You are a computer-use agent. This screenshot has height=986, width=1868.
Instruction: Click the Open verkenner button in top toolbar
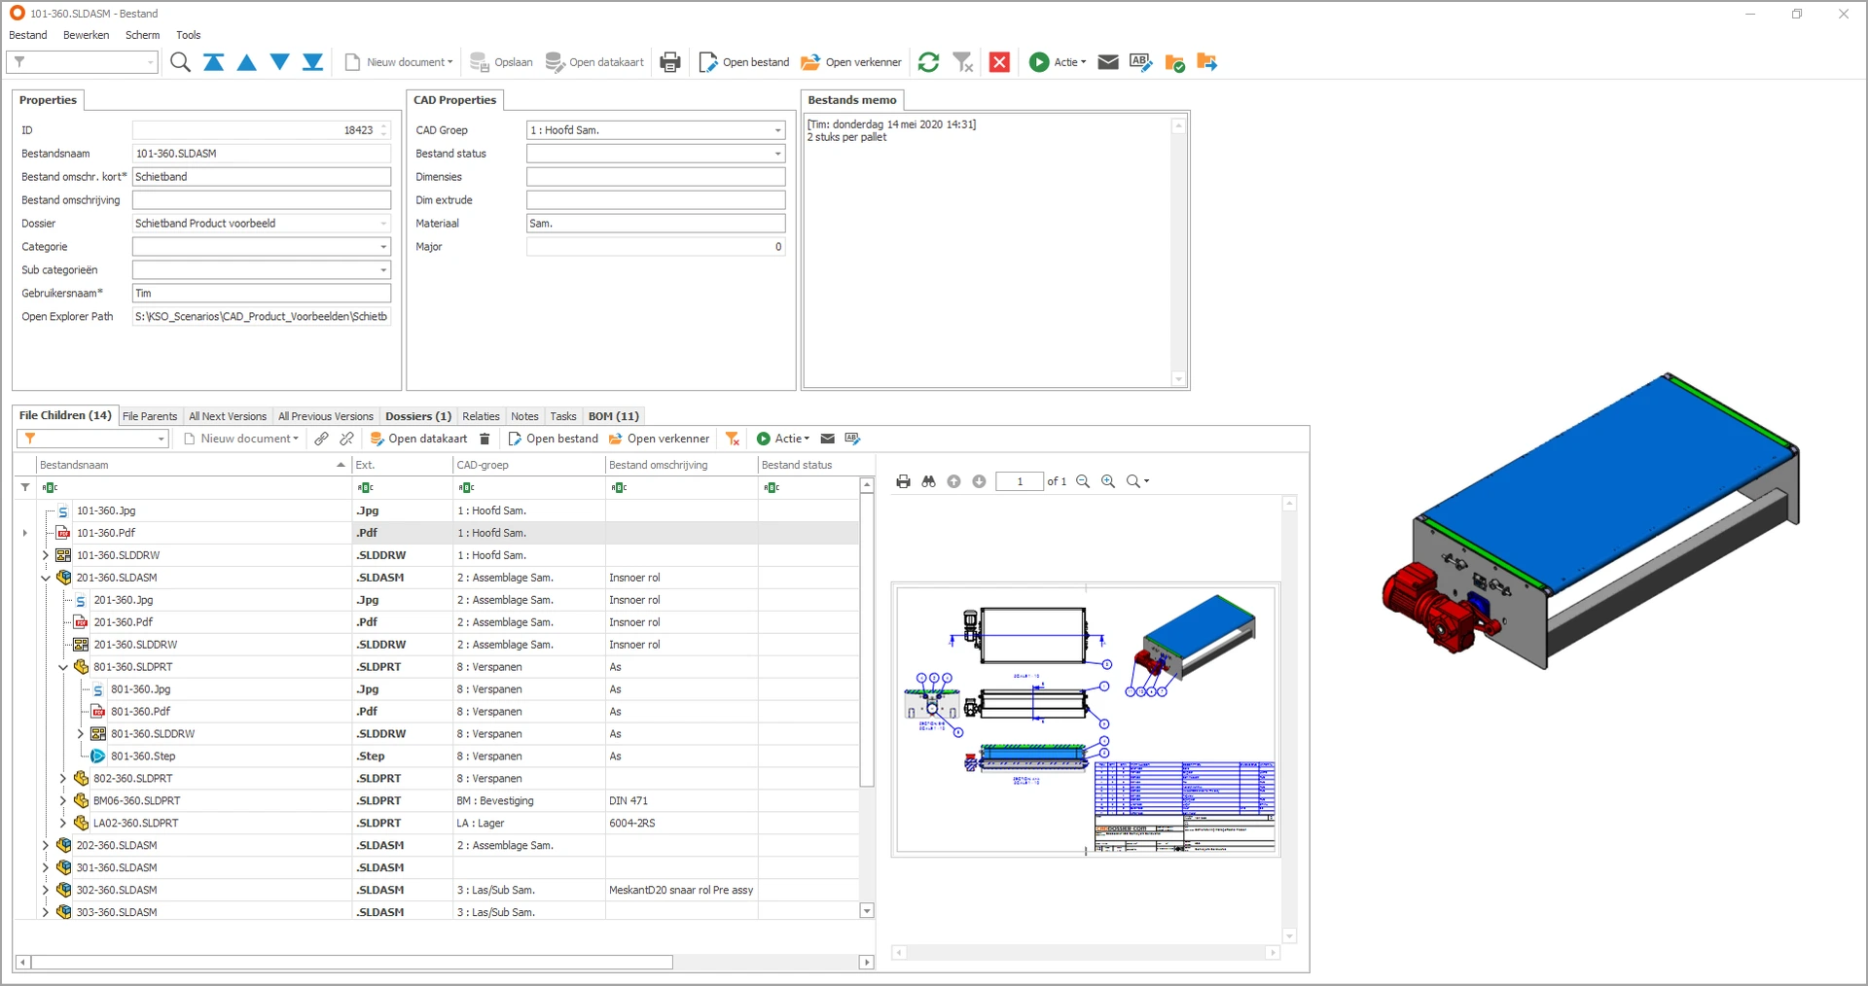click(851, 62)
